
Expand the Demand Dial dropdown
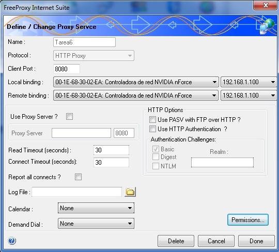coord(96,224)
